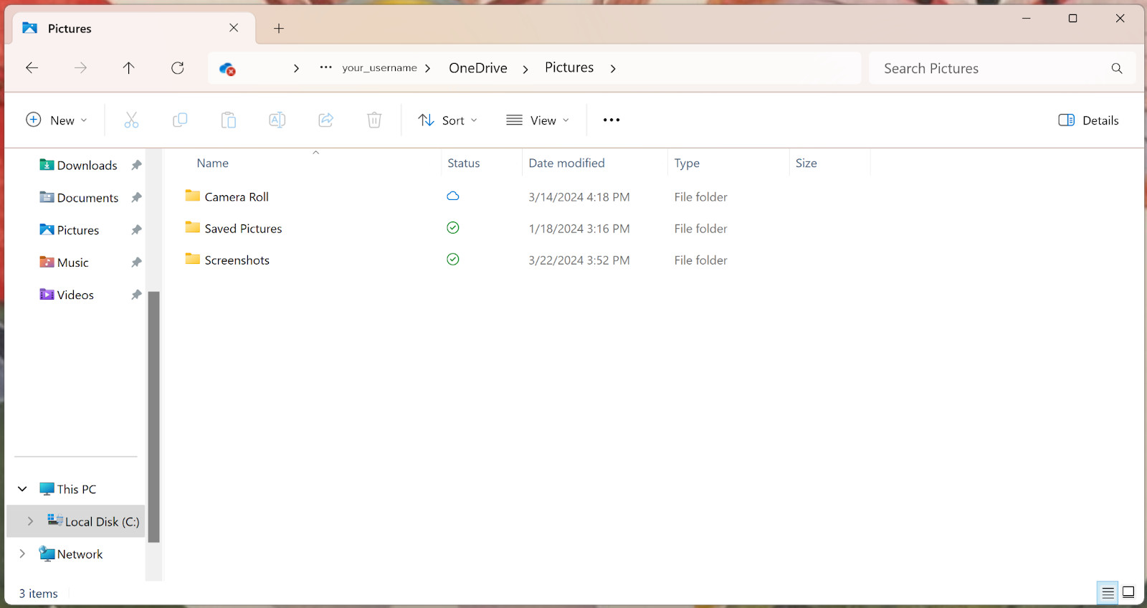
Task: Click the Paste clipboard icon
Action: pyautogui.click(x=229, y=120)
